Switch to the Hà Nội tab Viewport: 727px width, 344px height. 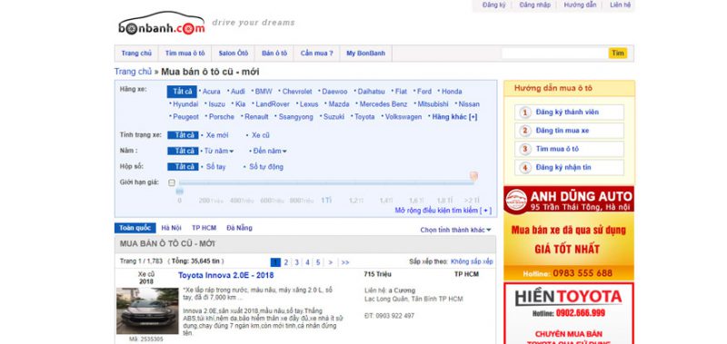(171, 228)
